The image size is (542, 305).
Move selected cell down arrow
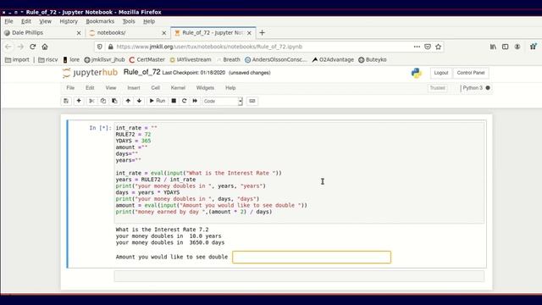[139, 101]
